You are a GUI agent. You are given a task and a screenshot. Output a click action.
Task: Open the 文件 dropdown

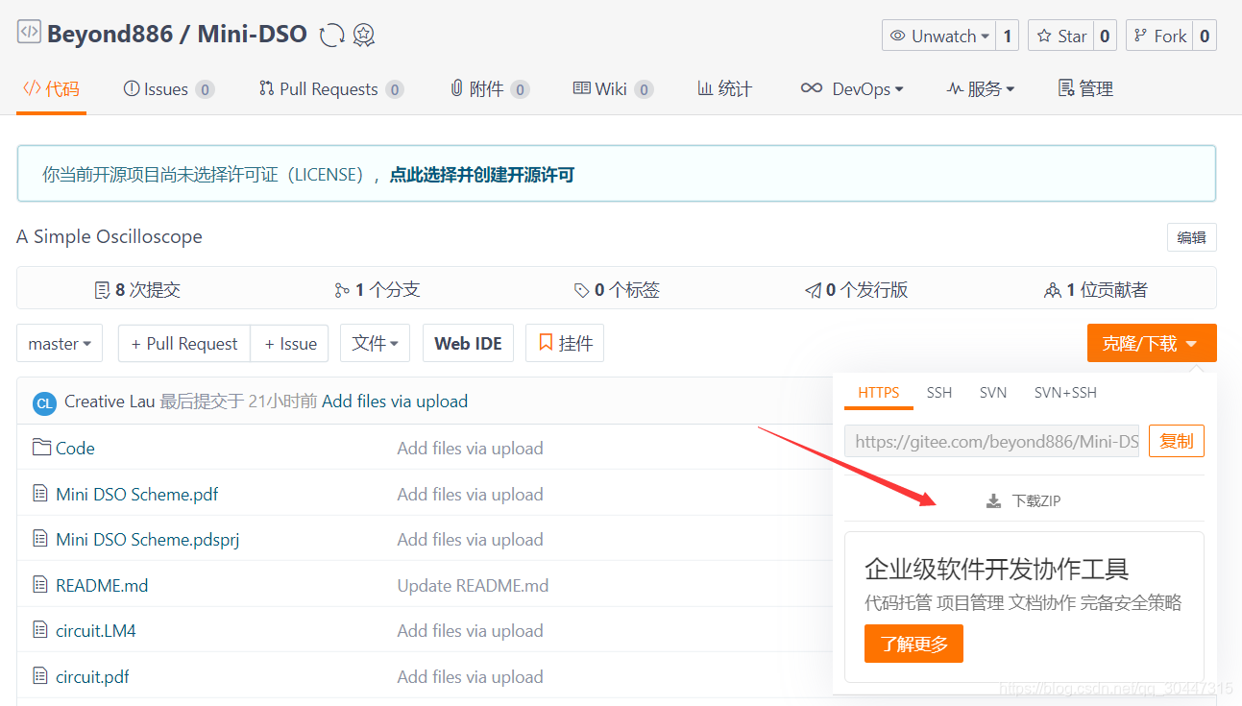(x=376, y=344)
